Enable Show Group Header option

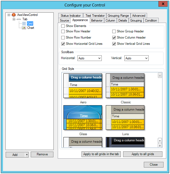tap(114, 31)
